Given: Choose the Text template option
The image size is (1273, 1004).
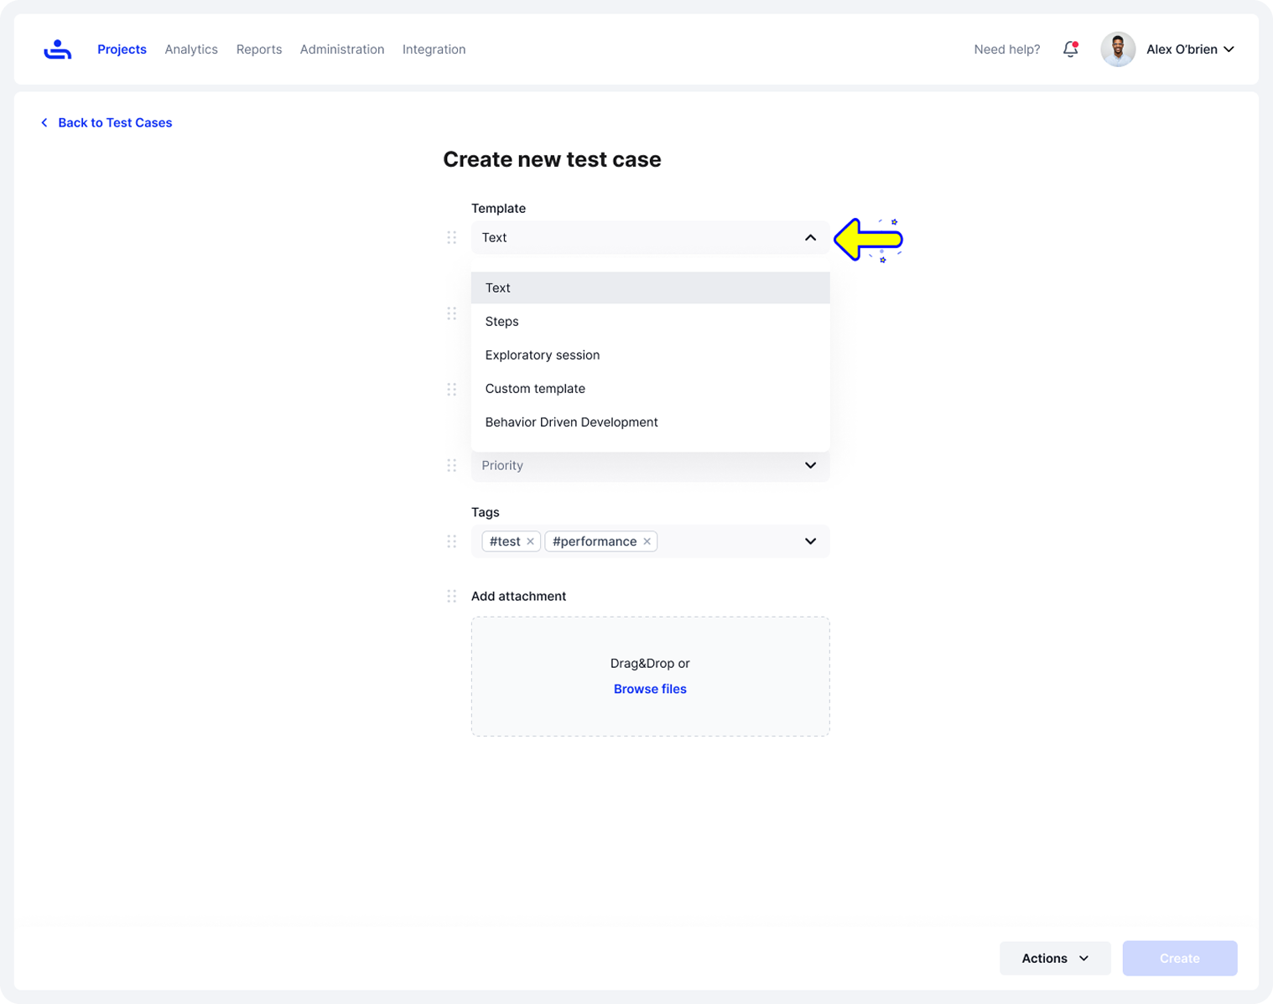Looking at the screenshot, I should click(650, 287).
